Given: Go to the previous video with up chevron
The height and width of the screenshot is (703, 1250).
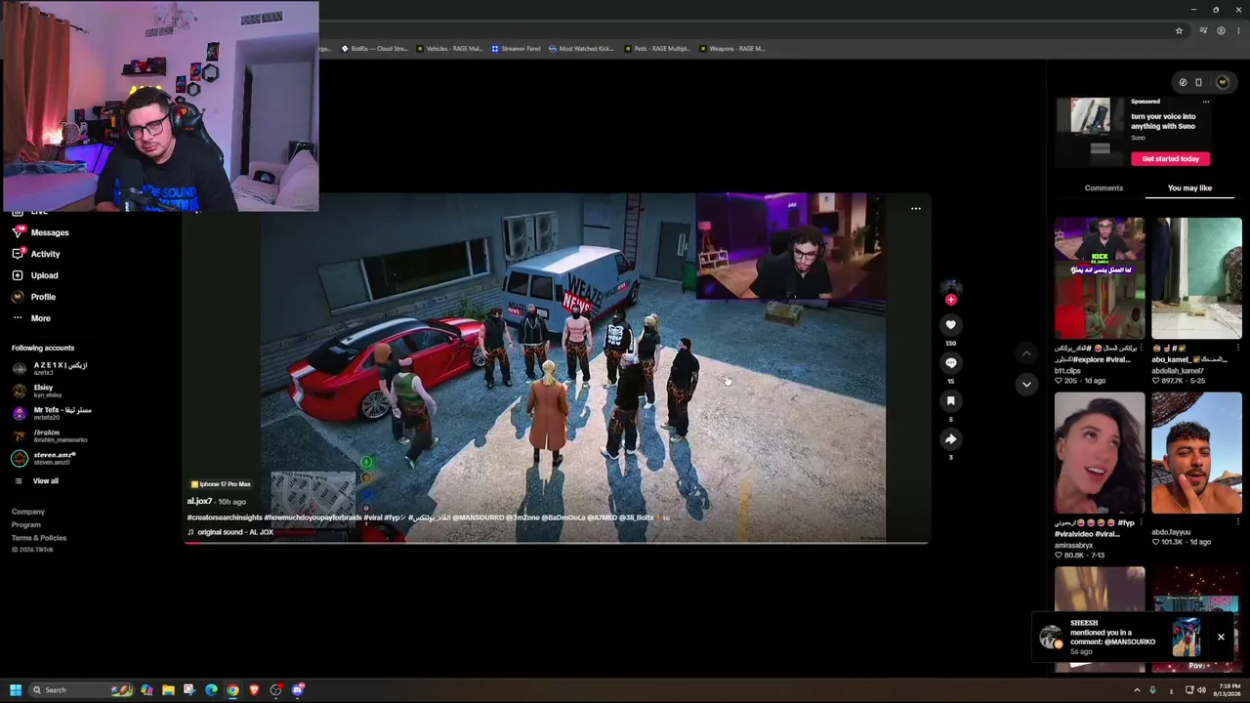Looking at the screenshot, I should [1025, 352].
